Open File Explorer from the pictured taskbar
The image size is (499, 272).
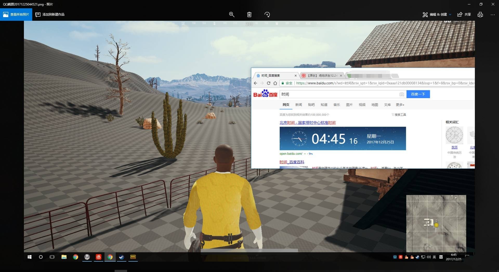click(x=64, y=257)
